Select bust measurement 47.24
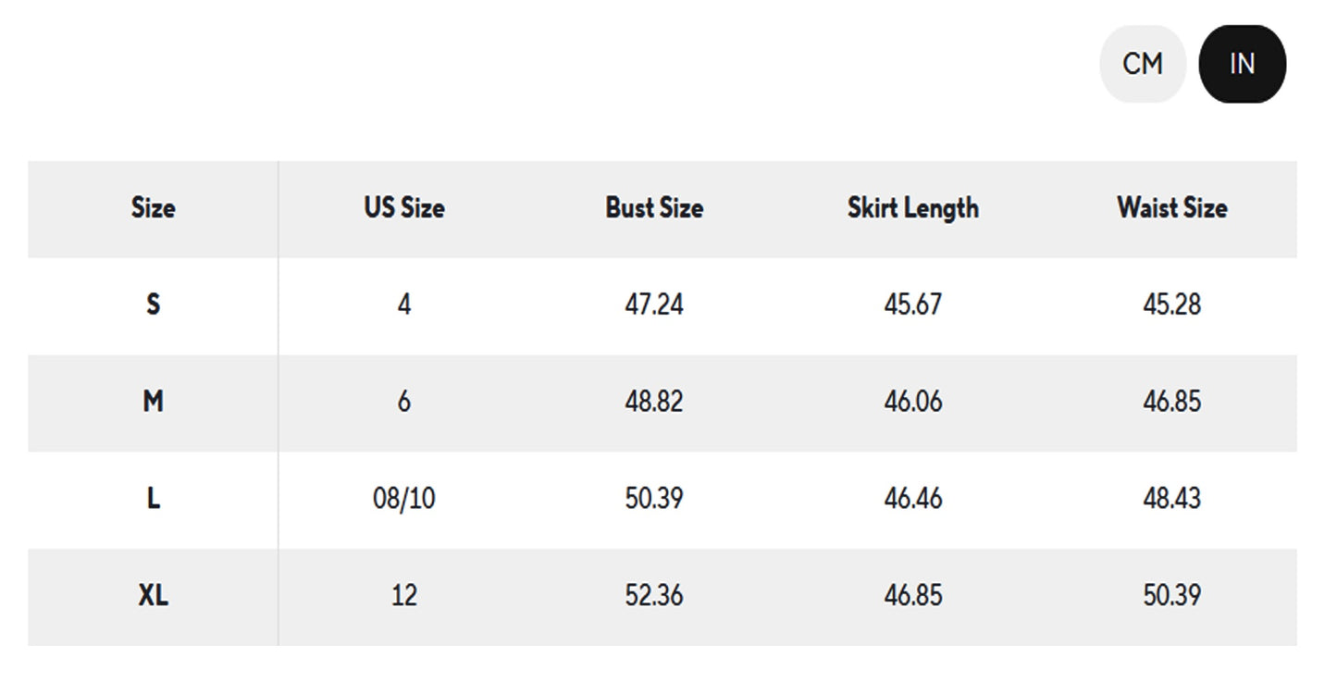Image resolution: width=1337 pixels, height=683 pixels. pyautogui.click(x=654, y=304)
